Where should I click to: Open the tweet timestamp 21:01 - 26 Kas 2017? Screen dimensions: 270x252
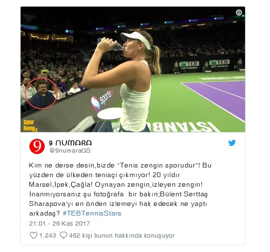pos(60,224)
